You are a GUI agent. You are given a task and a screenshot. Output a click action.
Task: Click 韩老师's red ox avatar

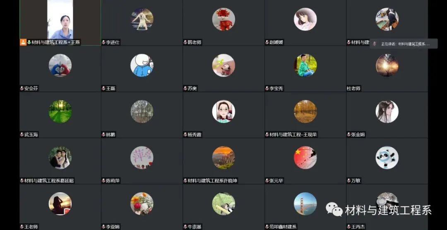coord(223,19)
